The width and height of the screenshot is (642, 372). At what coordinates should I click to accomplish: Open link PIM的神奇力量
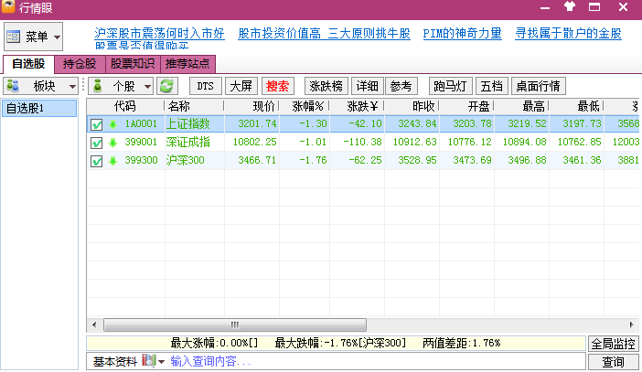[462, 33]
